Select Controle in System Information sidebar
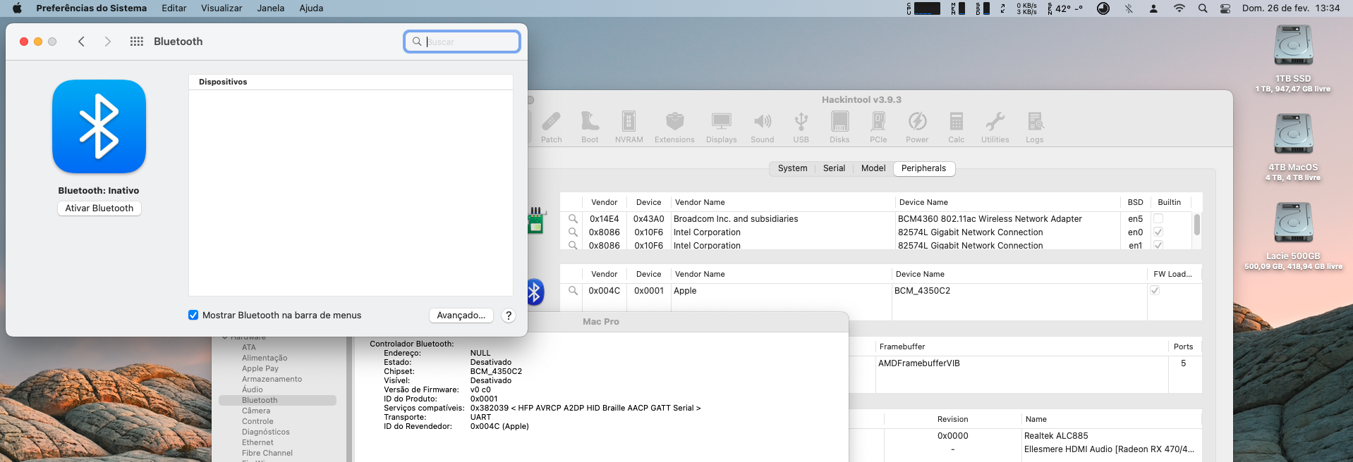 click(x=257, y=421)
